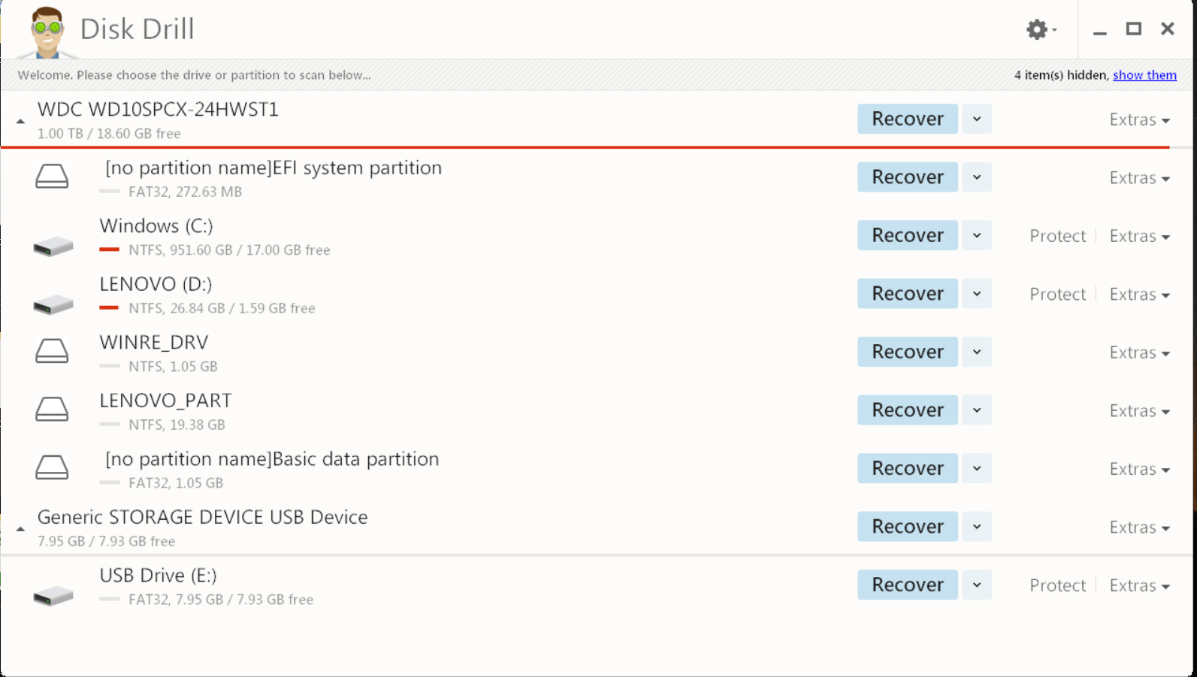The height and width of the screenshot is (677, 1197).
Task: Click the Disk Drill mascot logo
Action: point(47,31)
